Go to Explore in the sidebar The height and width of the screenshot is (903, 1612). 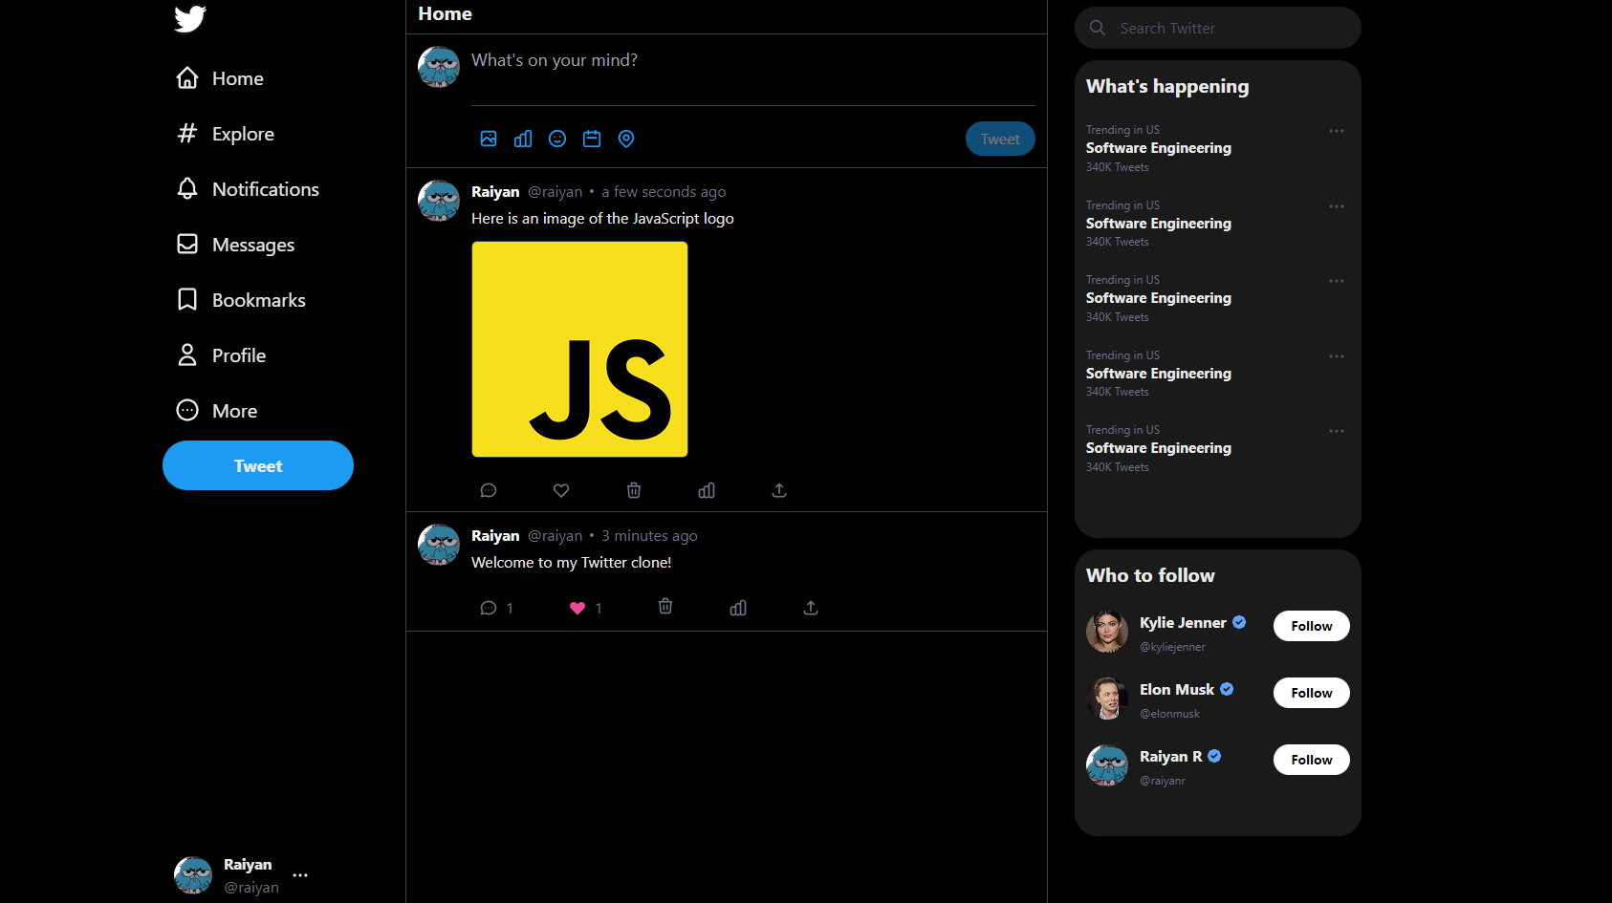pos(226,134)
